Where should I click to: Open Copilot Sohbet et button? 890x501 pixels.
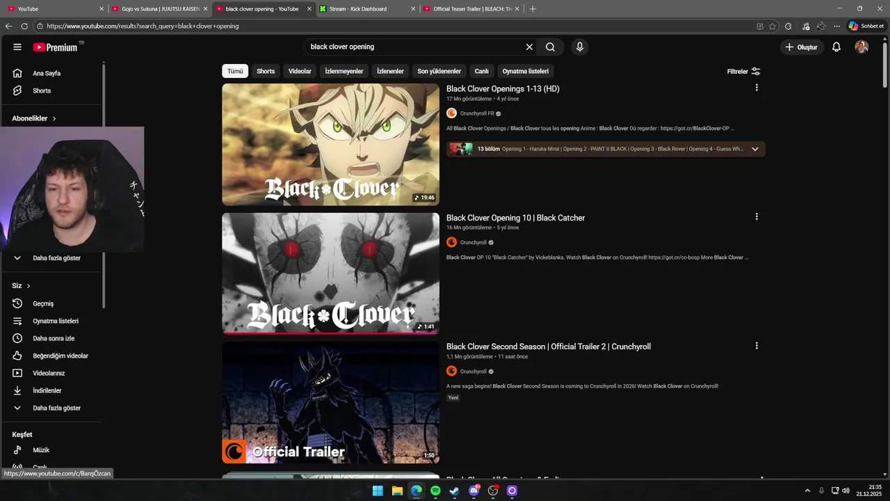(x=866, y=26)
